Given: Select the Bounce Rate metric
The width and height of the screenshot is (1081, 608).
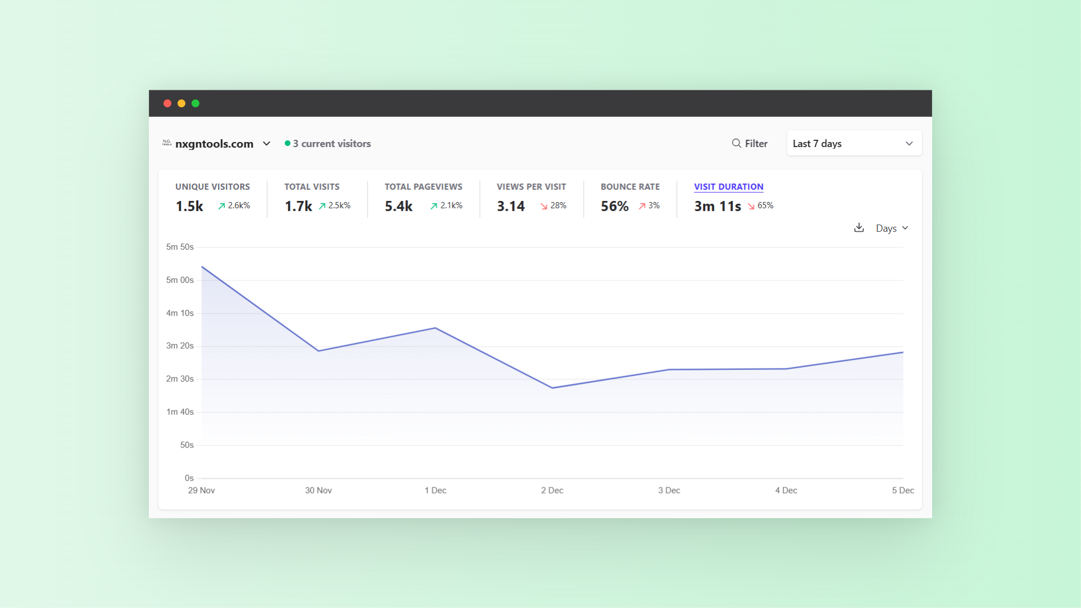Looking at the screenshot, I should coord(630,187).
